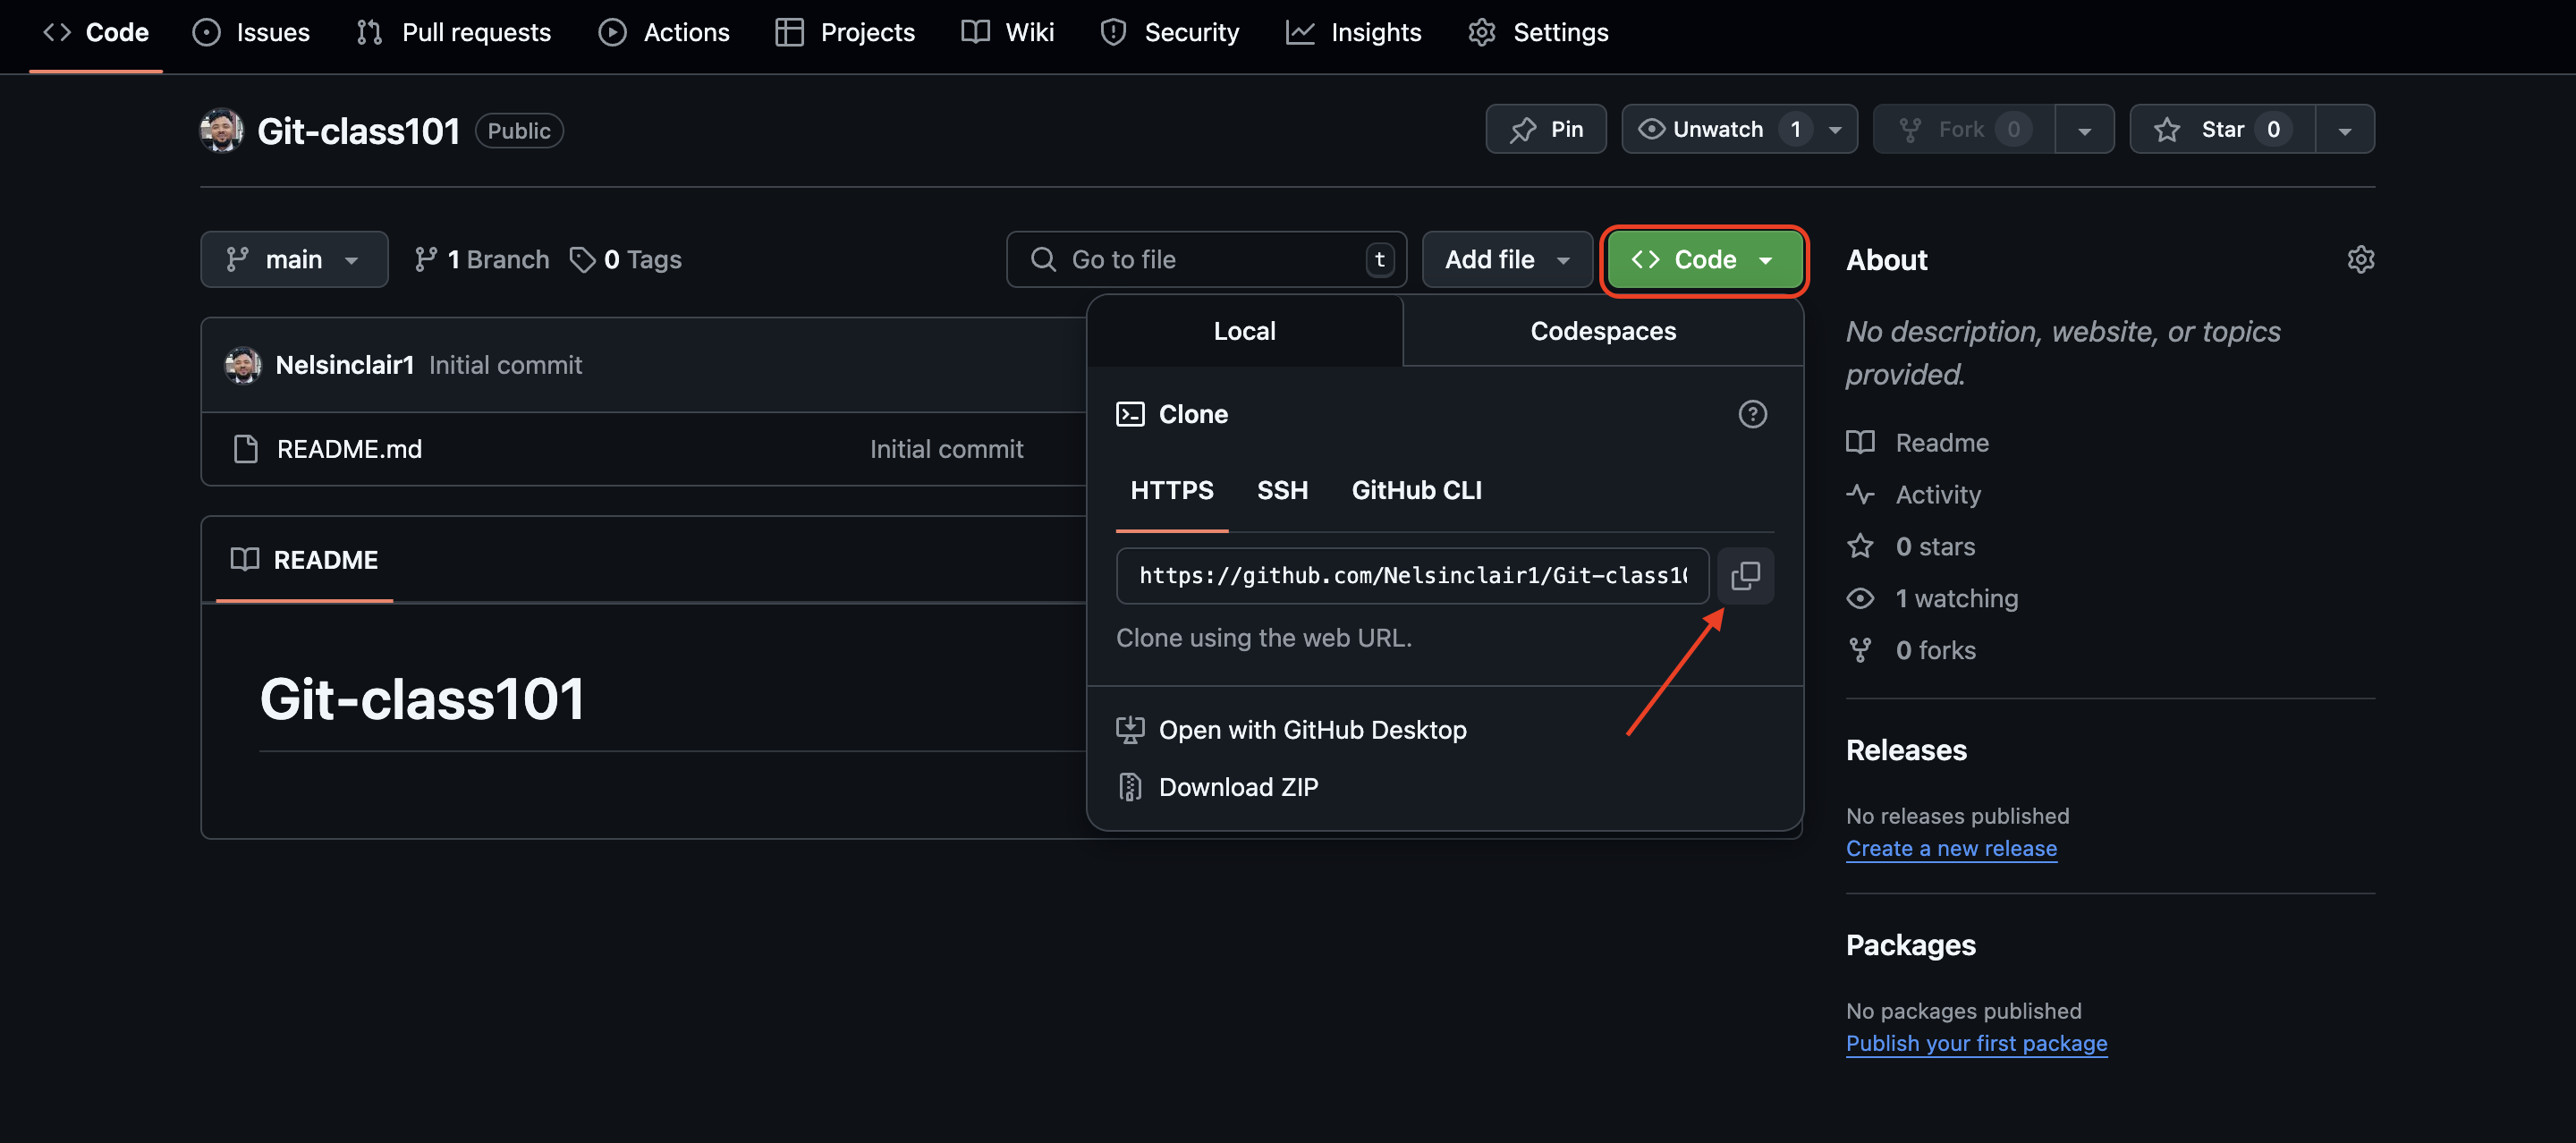The height and width of the screenshot is (1143, 2576).
Task: Click repository owner avatar beside Git-class101 title
Action: pyautogui.click(x=221, y=130)
